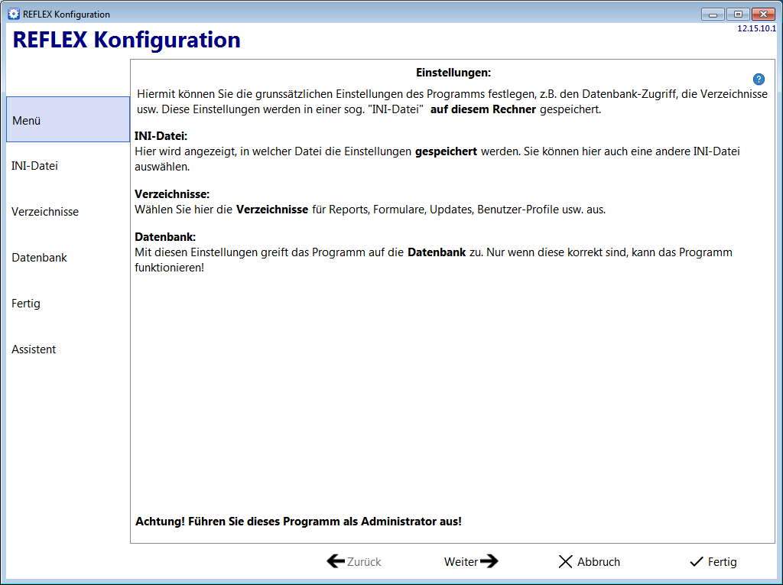The width and height of the screenshot is (783, 585).
Task: Open the INI-Datei section
Action: (68, 166)
